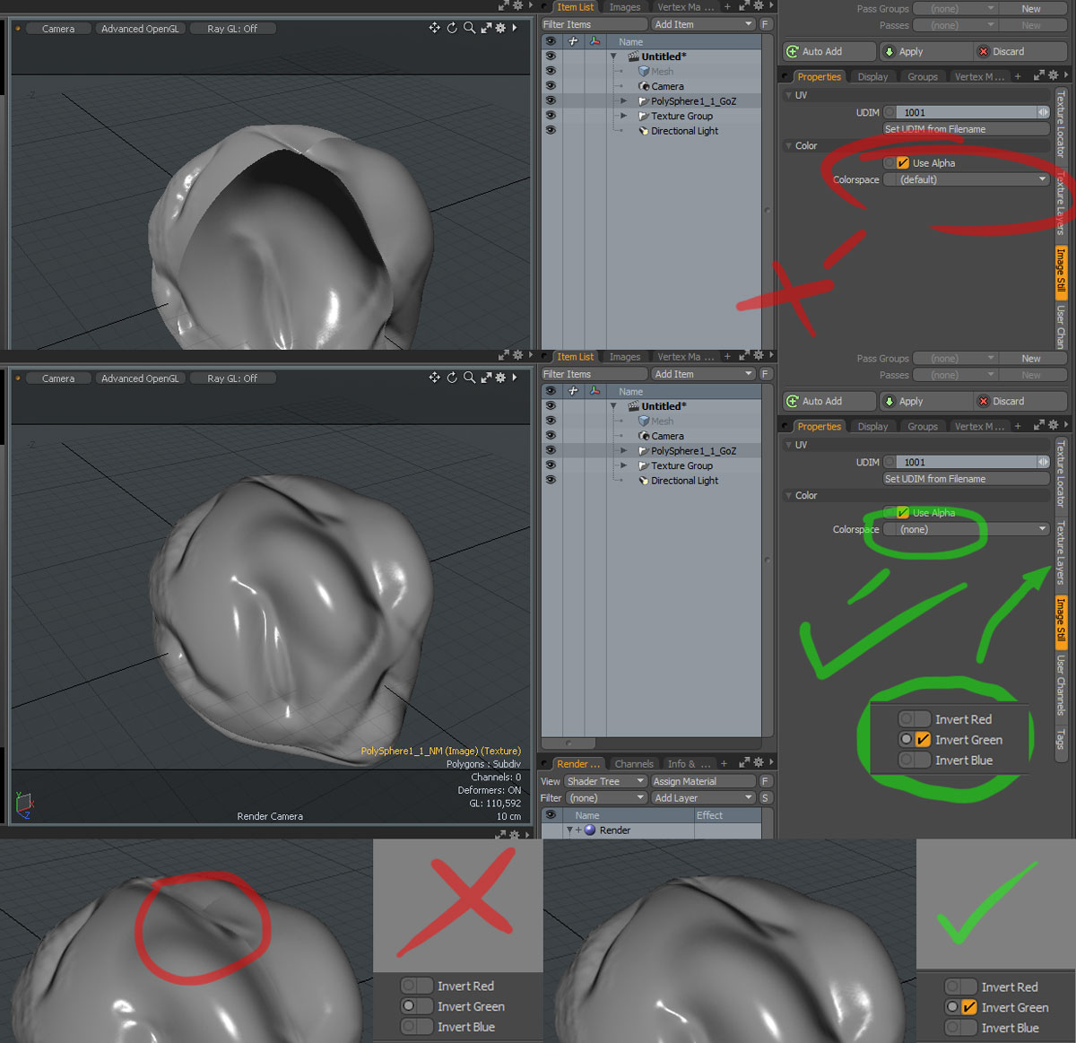Click the lock column header icon in the upper Item List
Viewport: 1076px width, 1043px height.
click(573, 41)
